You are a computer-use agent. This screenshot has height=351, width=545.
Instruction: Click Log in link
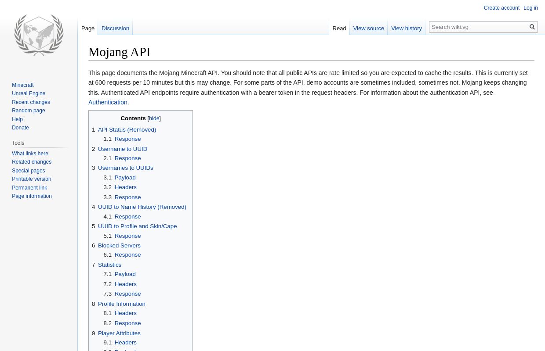tap(530, 8)
